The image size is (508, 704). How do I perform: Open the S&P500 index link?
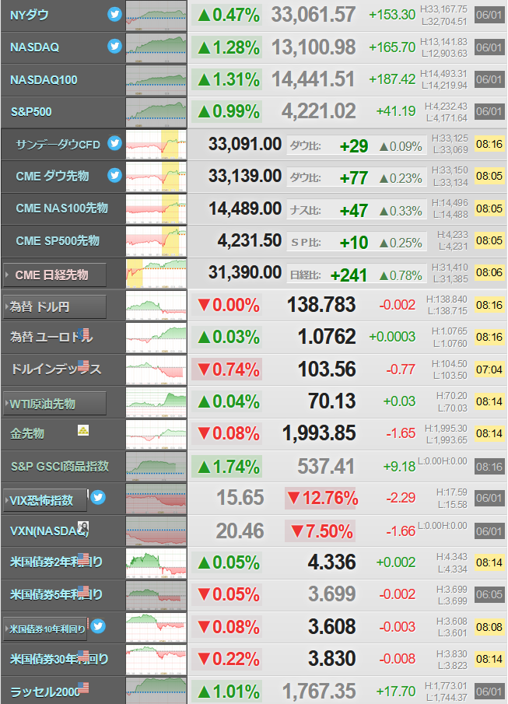coord(31,112)
